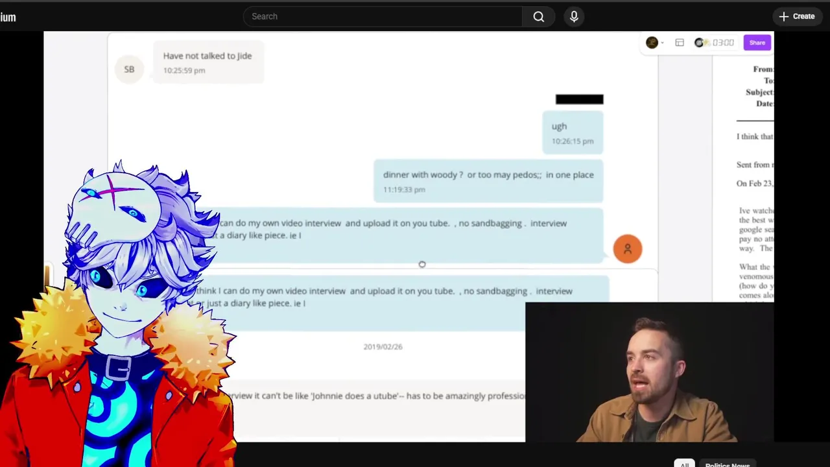Viewport: 830px width, 467px height.
Task: Click timestamp 11:19:33 pm
Action: [x=404, y=189]
